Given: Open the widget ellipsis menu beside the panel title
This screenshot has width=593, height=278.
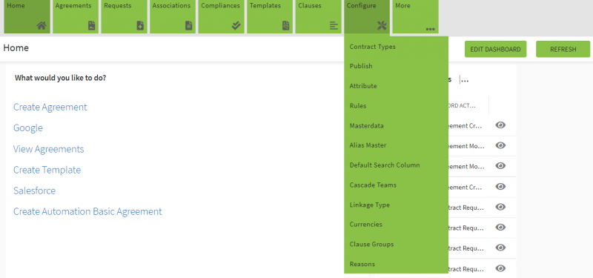Looking at the screenshot, I should click(x=466, y=80).
